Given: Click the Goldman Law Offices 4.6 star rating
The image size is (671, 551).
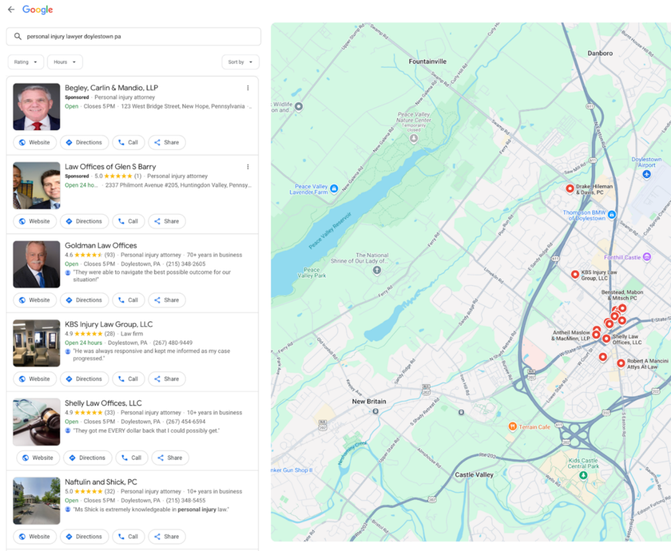Looking at the screenshot, I should click(x=90, y=255).
